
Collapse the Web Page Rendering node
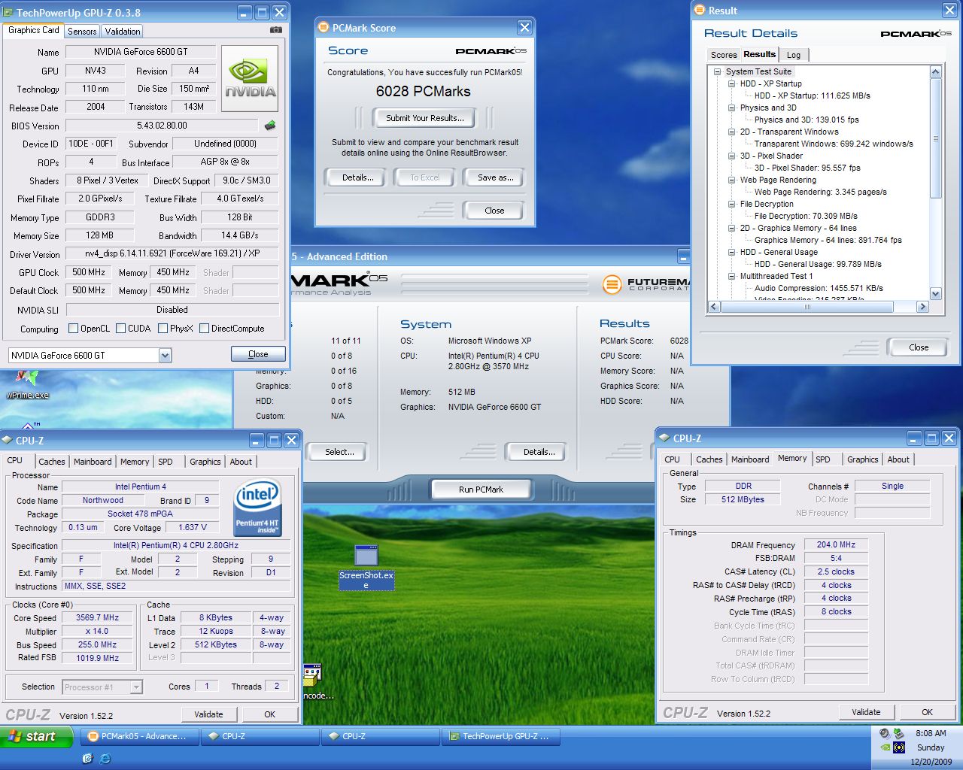[731, 180]
